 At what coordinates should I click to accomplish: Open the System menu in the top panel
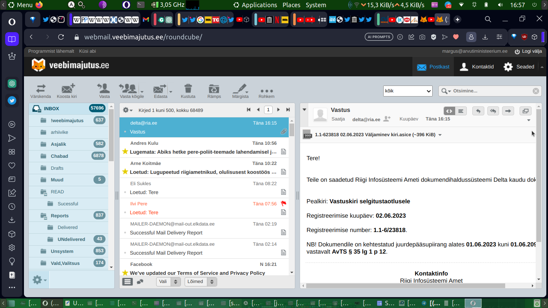click(316, 5)
